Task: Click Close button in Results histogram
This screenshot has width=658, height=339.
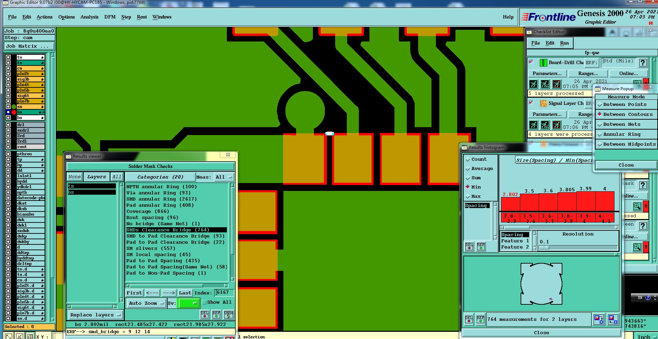Action: 541,333
